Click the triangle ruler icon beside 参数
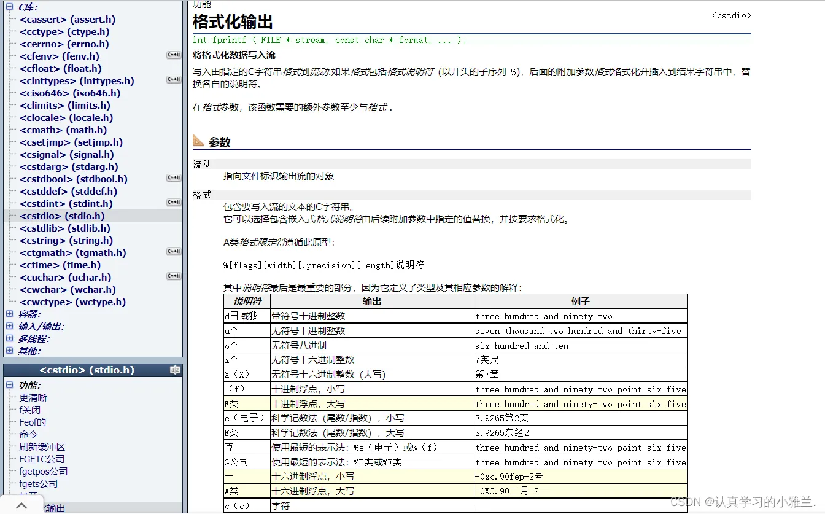Image resolution: width=825 pixels, height=514 pixels. [198, 141]
